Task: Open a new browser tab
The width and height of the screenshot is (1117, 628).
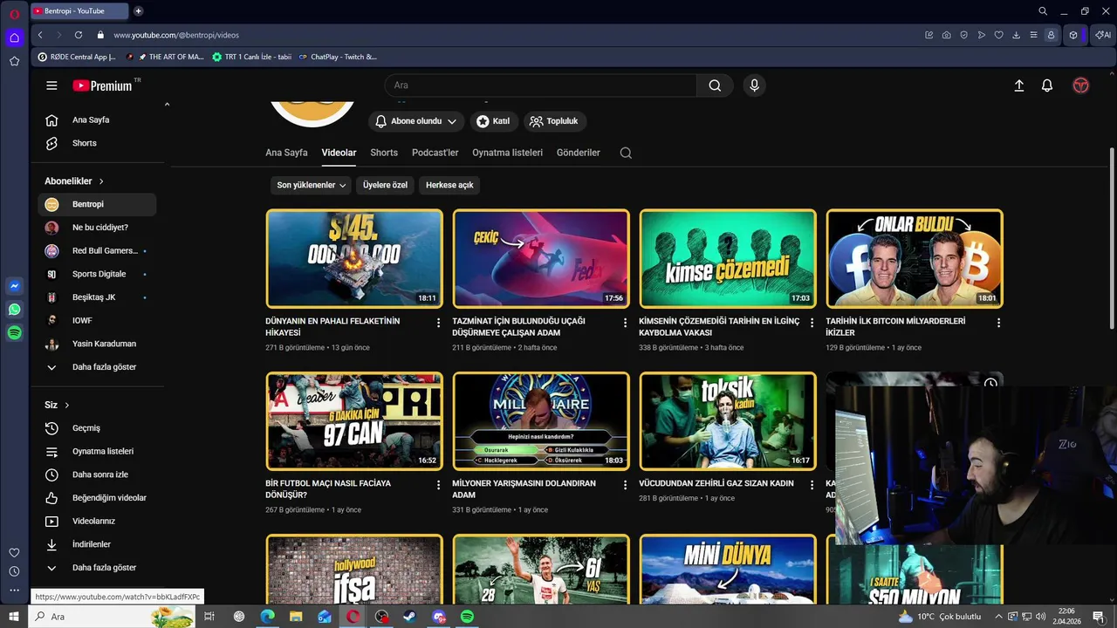Action: [x=138, y=11]
